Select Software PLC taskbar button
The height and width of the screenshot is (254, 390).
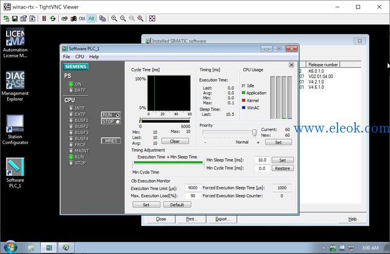pyautogui.click(x=49, y=247)
